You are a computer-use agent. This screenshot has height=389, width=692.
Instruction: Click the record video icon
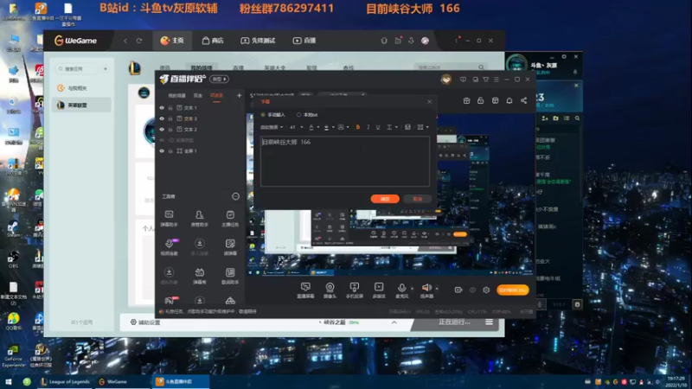coord(458,290)
